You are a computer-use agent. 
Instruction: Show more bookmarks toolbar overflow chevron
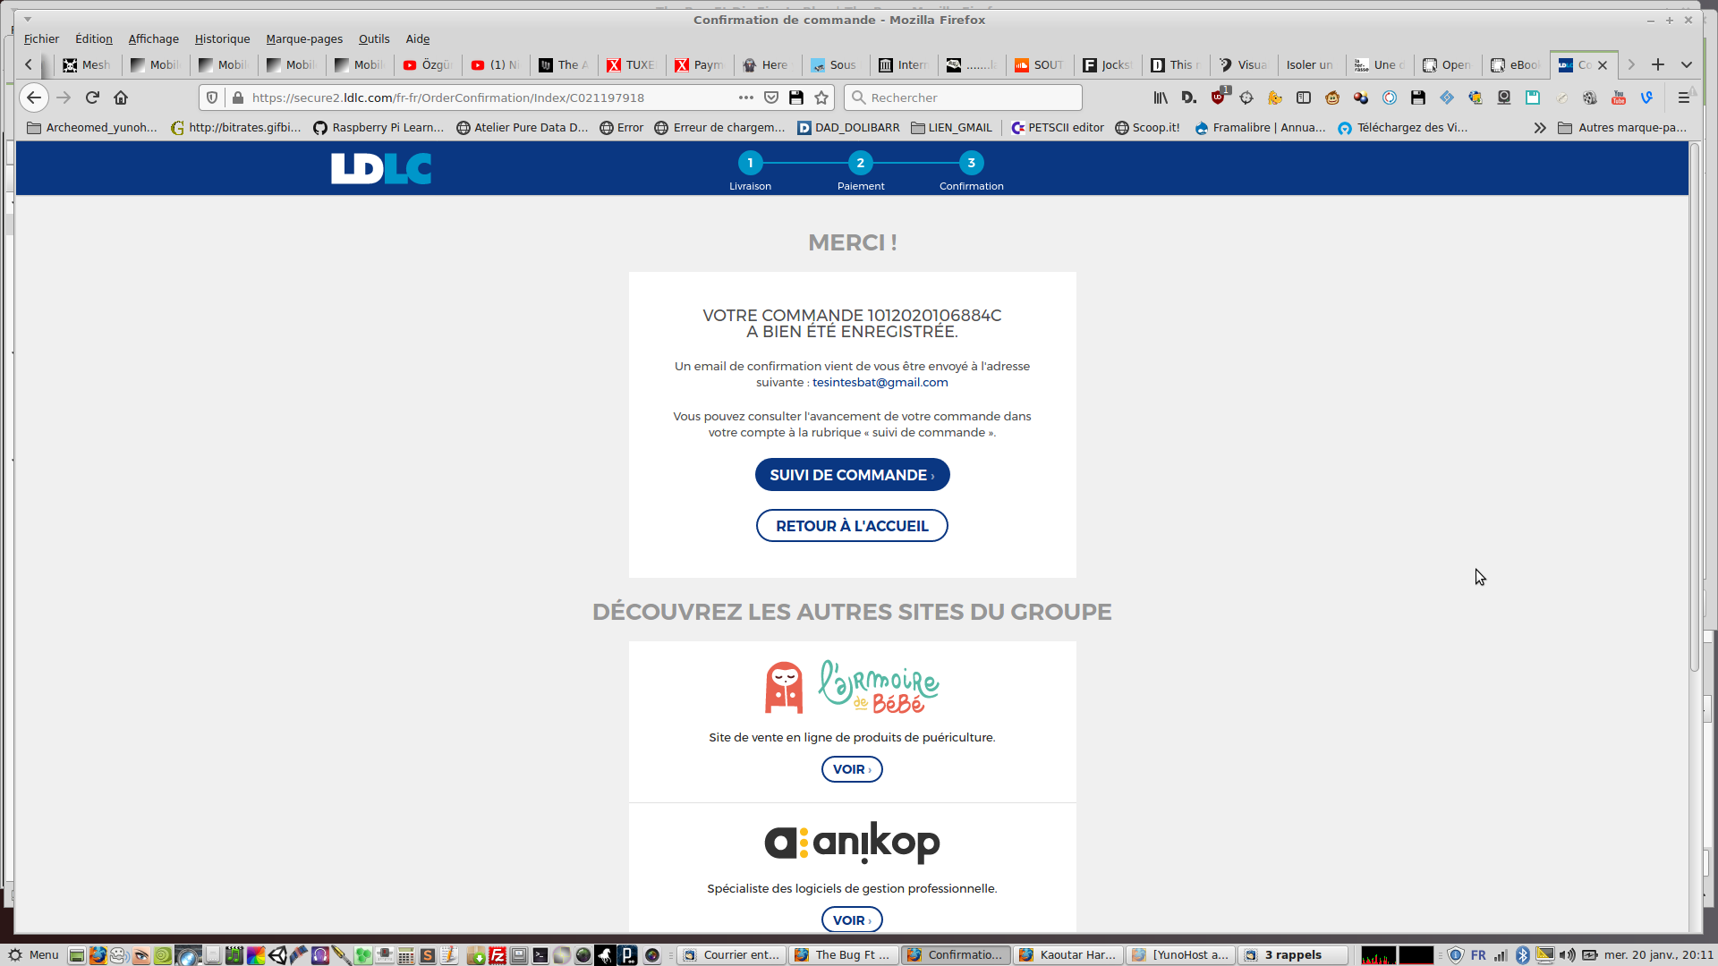click(1539, 128)
